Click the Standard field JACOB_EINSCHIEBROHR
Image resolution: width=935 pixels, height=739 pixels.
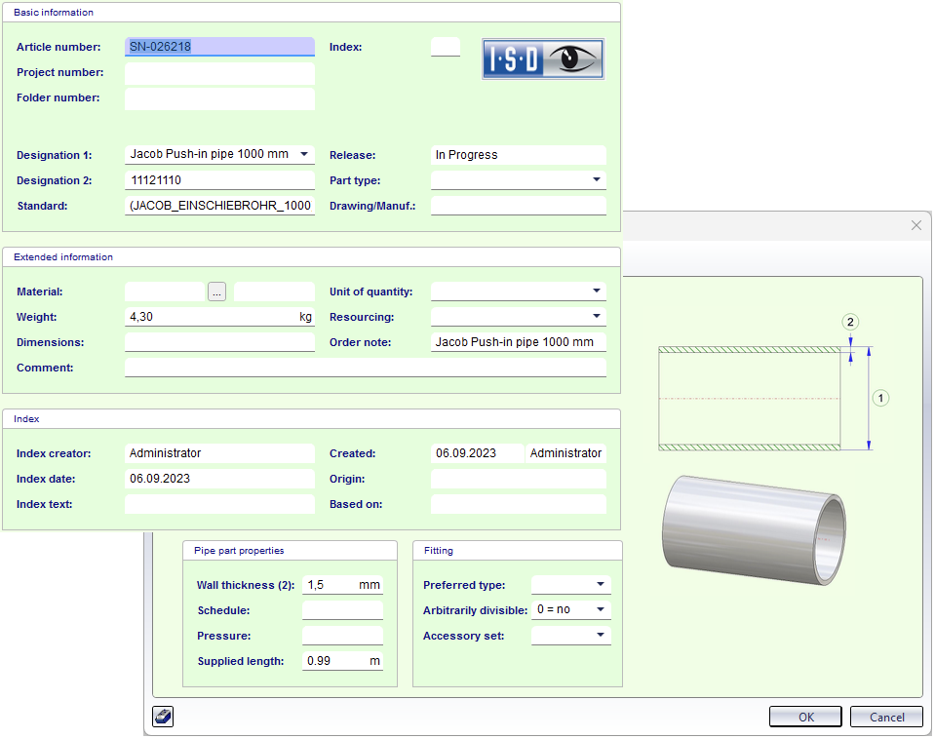(219, 206)
